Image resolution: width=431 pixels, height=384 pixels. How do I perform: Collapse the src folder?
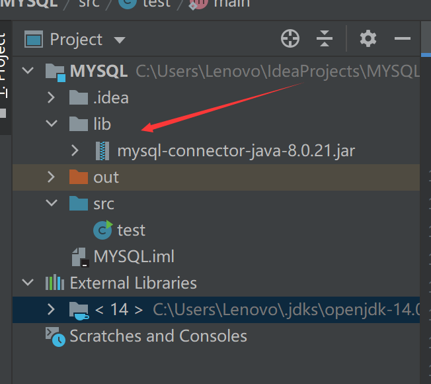(51, 204)
